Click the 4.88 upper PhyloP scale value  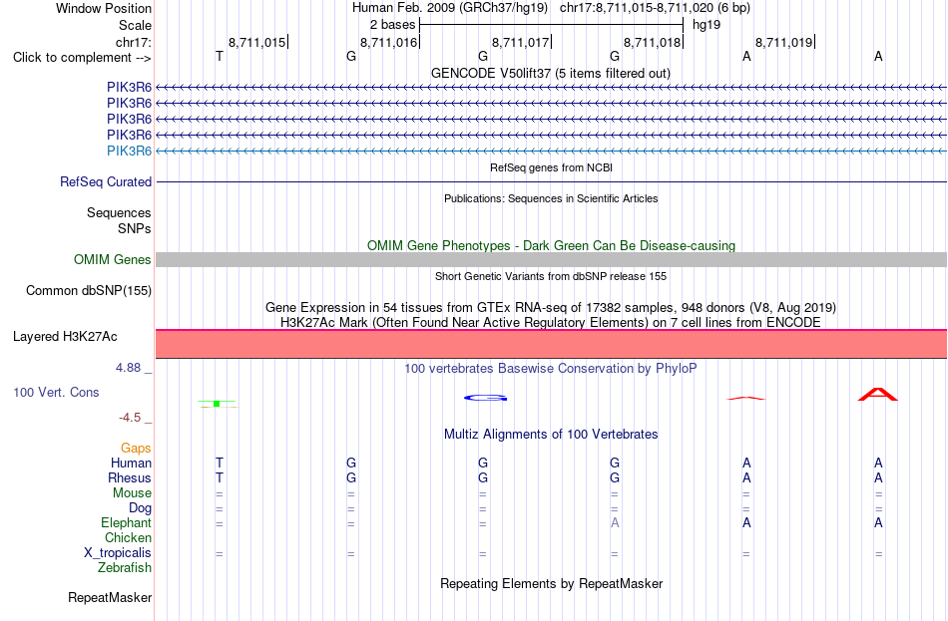(128, 368)
